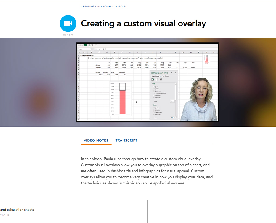The image size is (276, 223).
Task: Collapse the Border section
Action: click(x=152, y=105)
